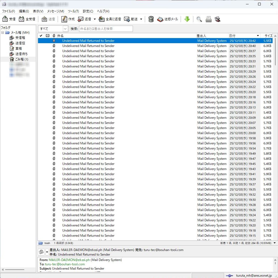Viewport: 278px width, 278px height.
Task: Click the turu-tec@bouhan-tool.com To address link
Action: coord(65,264)
